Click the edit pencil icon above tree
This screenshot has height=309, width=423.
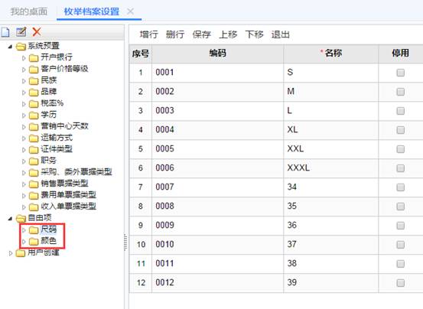tap(21, 32)
